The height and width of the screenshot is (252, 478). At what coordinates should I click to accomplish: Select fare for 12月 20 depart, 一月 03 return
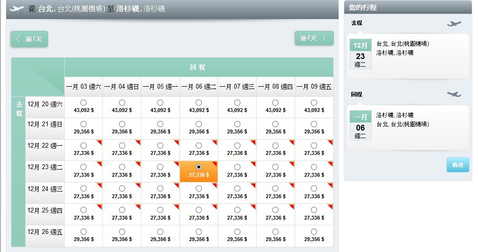pyautogui.click(x=83, y=102)
